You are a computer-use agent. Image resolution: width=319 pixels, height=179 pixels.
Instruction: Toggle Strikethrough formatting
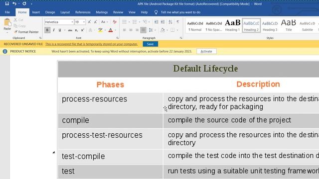point(70,30)
